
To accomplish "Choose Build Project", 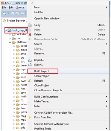I will tap(68, 71).
